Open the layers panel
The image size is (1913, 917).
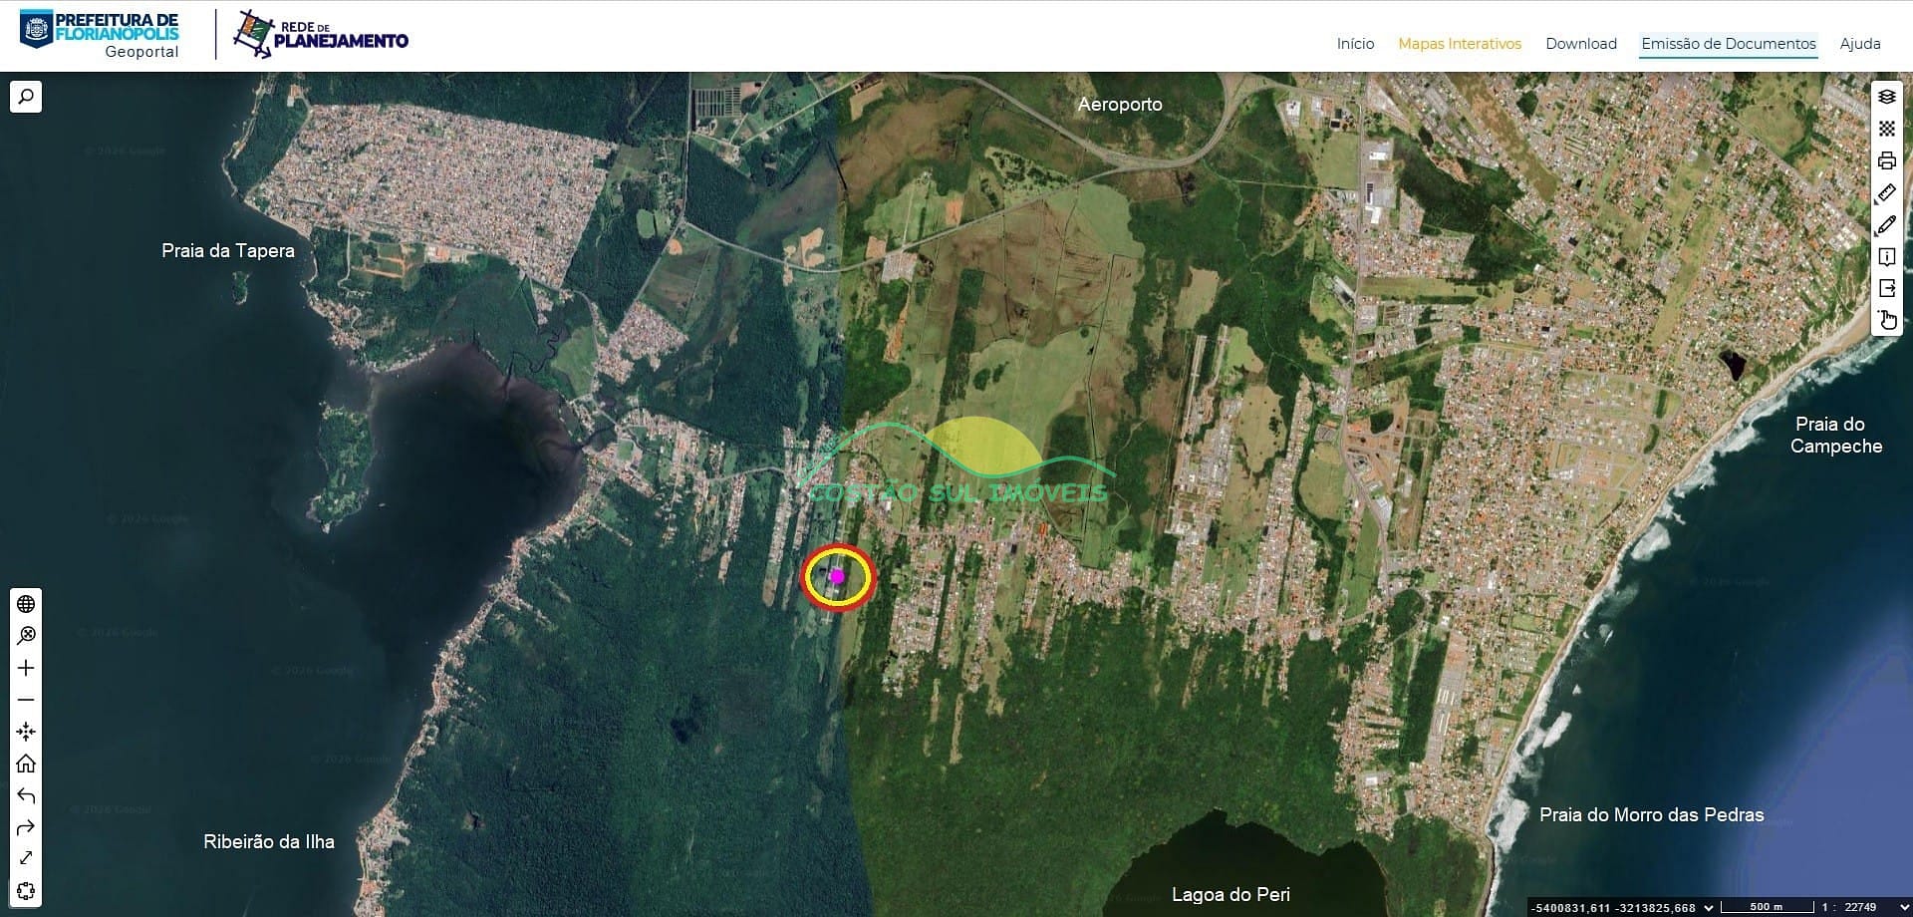point(1886,97)
